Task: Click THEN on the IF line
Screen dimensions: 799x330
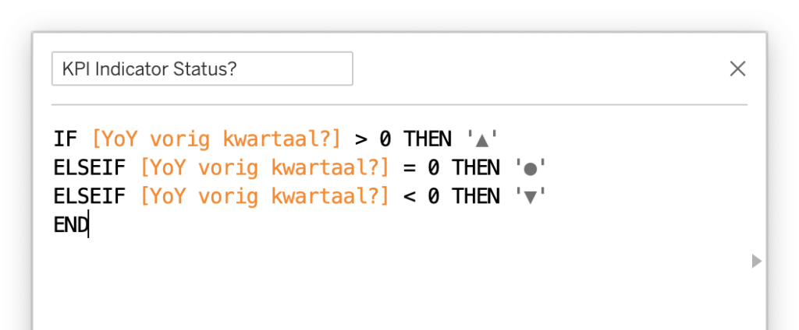Action: click(x=427, y=139)
